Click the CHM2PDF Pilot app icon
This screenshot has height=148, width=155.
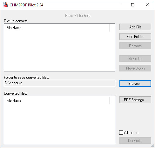[5, 5]
